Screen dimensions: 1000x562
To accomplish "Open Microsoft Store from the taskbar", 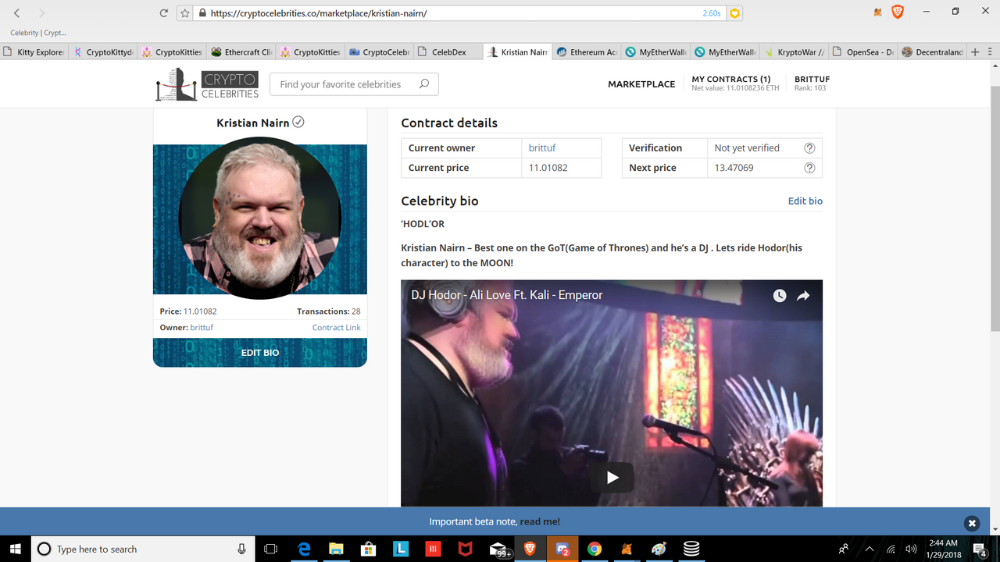I will [x=368, y=549].
